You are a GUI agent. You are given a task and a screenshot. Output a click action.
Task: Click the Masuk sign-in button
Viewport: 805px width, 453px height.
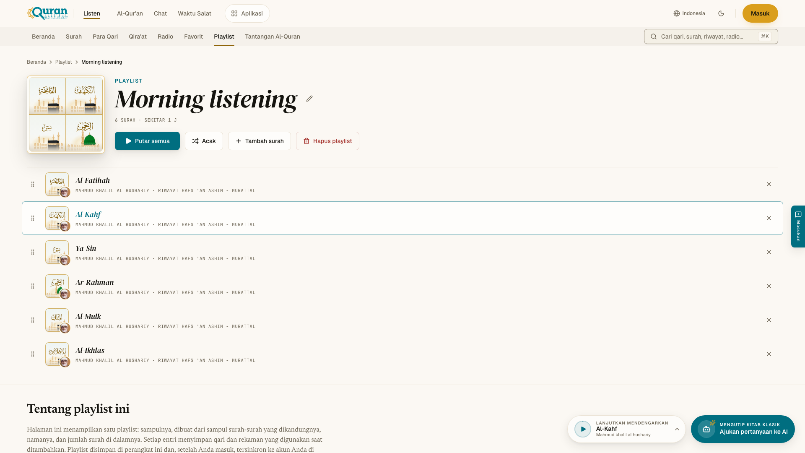click(760, 13)
